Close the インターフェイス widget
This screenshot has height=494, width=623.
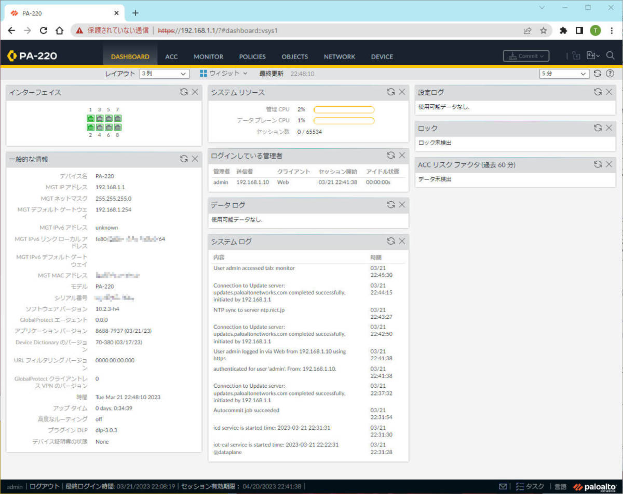pyautogui.click(x=195, y=92)
